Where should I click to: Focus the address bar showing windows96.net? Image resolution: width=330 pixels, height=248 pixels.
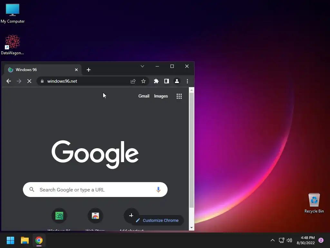tap(92, 81)
